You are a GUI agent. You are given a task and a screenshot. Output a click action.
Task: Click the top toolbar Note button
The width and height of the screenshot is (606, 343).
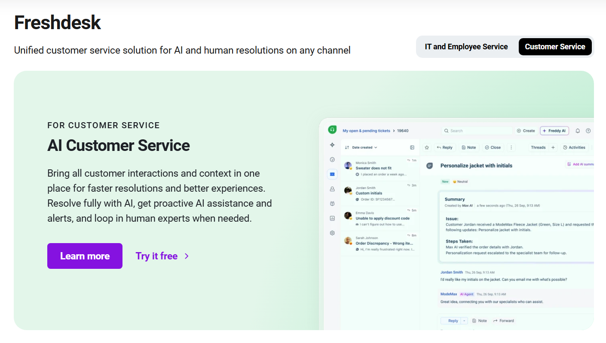[x=468, y=147]
